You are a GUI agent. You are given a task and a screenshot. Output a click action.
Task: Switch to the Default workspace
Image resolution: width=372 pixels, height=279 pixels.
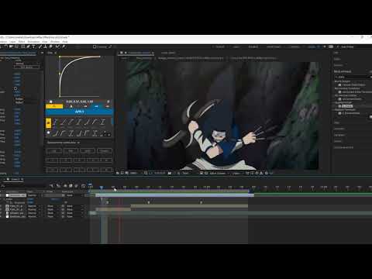(220, 46)
